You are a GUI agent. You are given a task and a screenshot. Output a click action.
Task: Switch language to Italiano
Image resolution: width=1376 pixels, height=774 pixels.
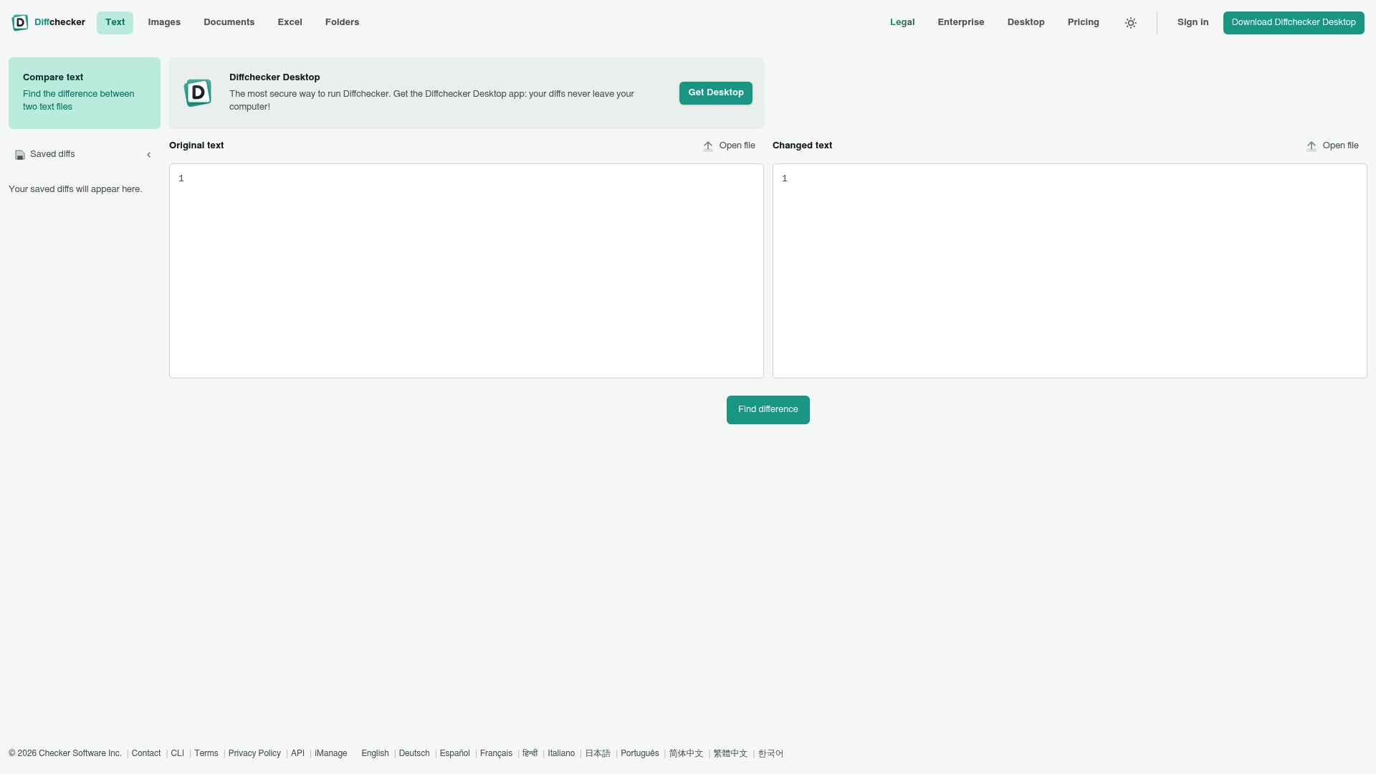point(561,754)
